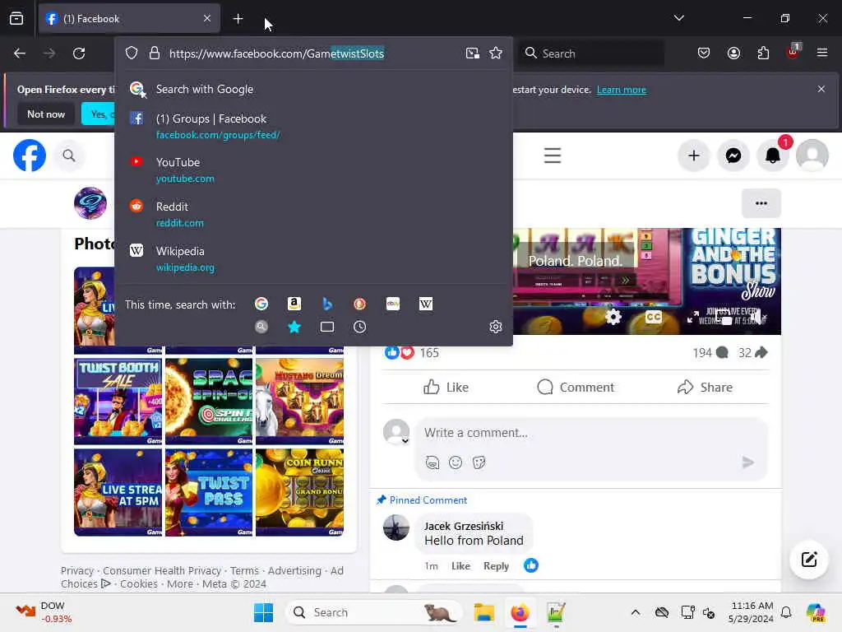
Task: Open the DOW stocks widget
Action: 44,612
